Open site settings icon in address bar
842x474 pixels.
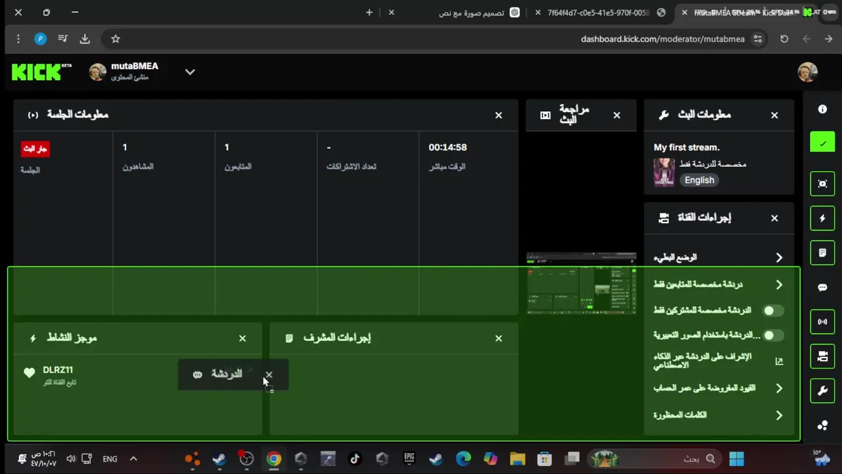coord(758,39)
